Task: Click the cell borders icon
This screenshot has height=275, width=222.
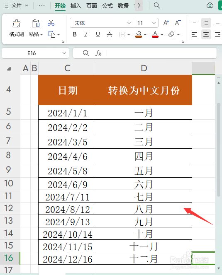Action: [122, 34]
